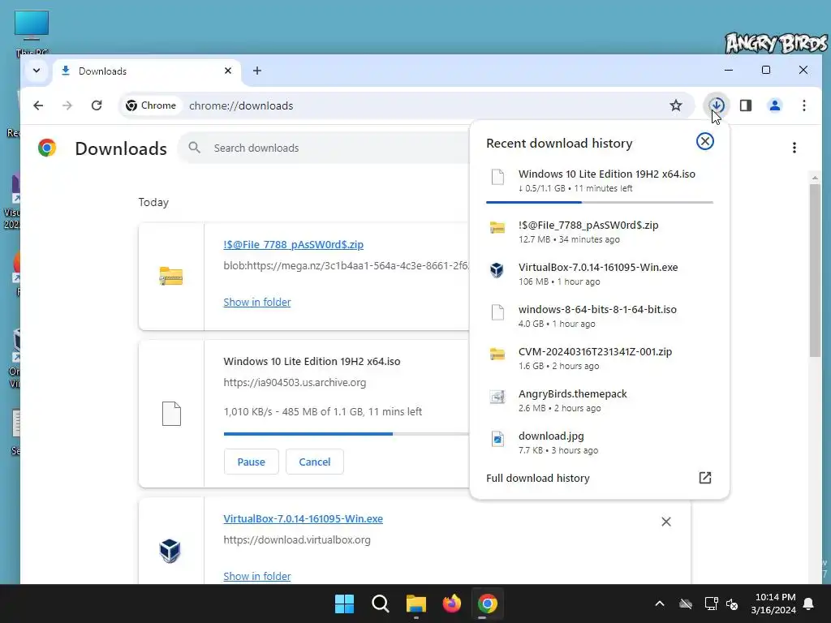Open the tab search dropdown arrow
831x623 pixels.
click(36, 71)
